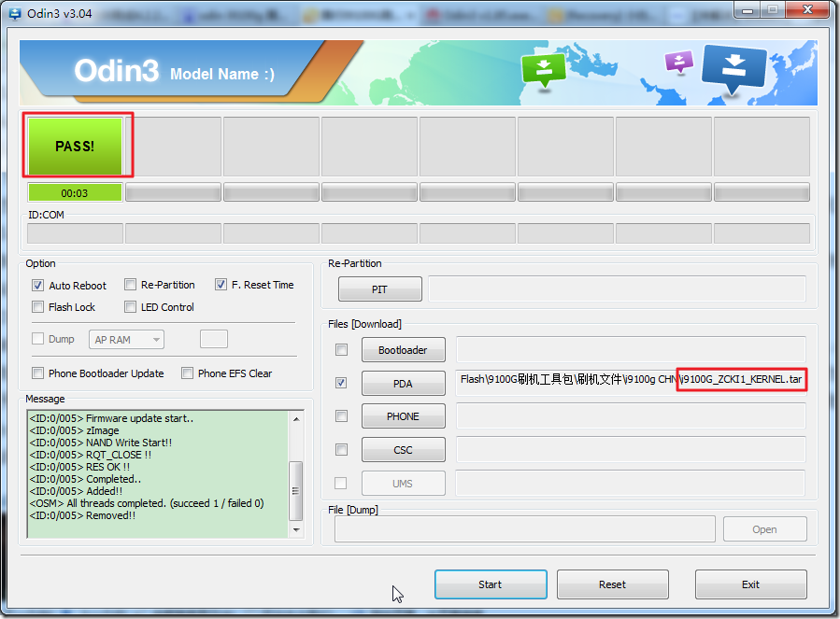The width and height of the screenshot is (840, 619).
Task: Click the PDA file path field
Action: point(631,383)
